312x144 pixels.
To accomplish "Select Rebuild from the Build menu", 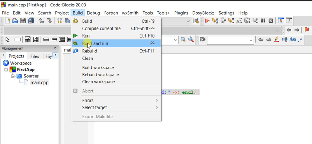I will (x=116, y=51).
